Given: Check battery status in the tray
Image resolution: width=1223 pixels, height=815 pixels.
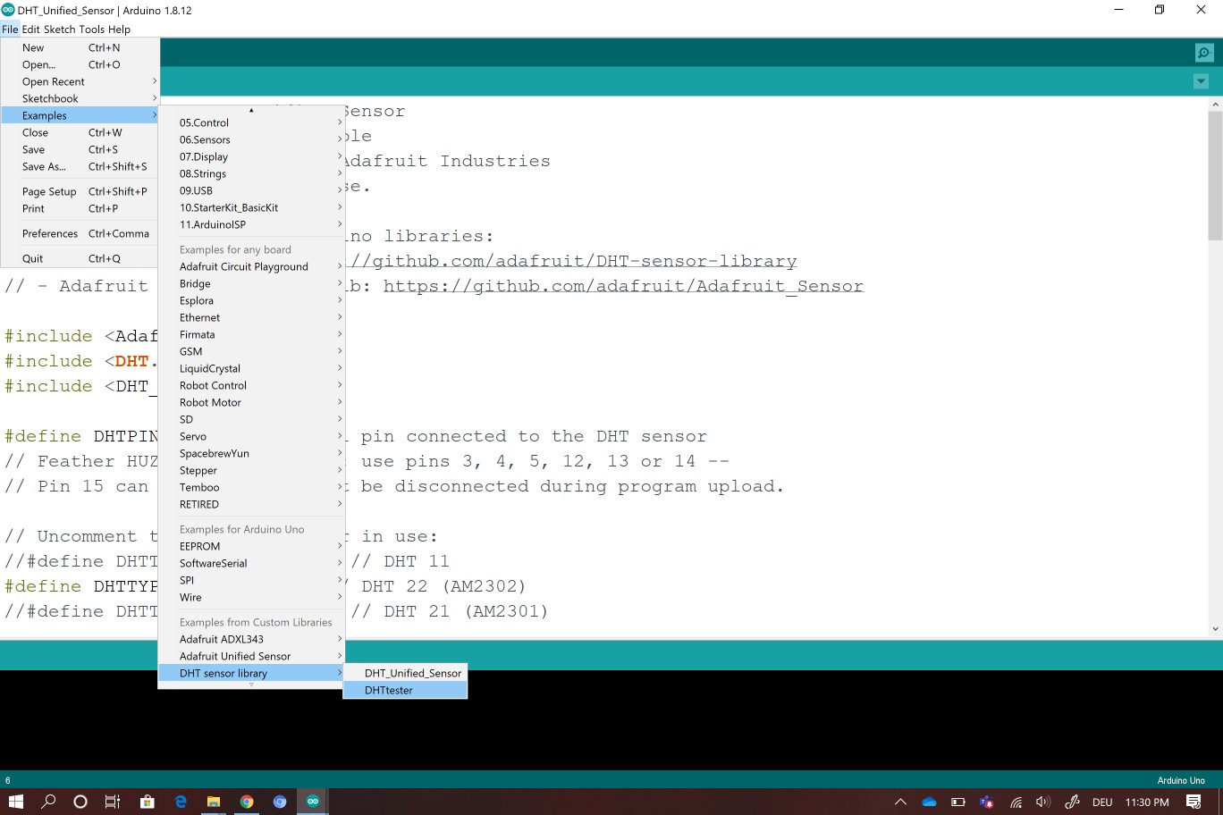Looking at the screenshot, I should pyautogui.click(x=958, y=802).
